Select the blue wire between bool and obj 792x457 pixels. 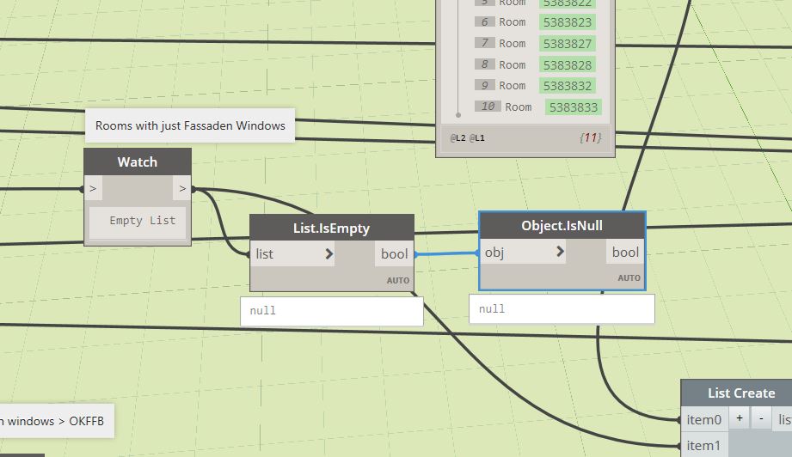tap(446, 253)
